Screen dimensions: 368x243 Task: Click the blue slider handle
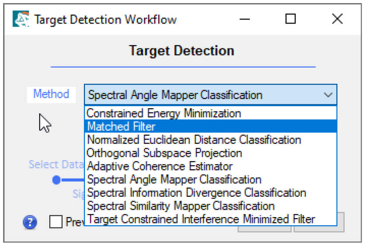point(56,180)
